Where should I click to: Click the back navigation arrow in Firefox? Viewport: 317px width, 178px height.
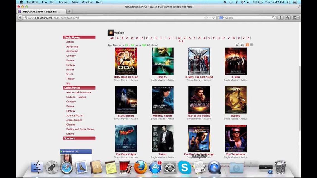coord(20,18)
